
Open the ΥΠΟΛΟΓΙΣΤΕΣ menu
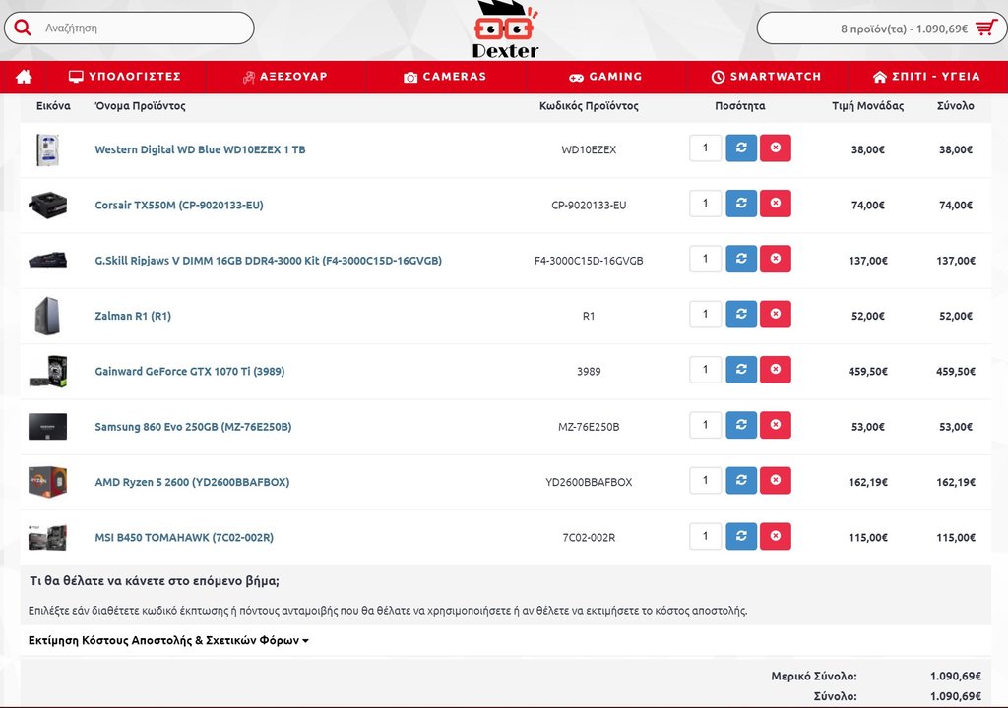pos(125,77)
